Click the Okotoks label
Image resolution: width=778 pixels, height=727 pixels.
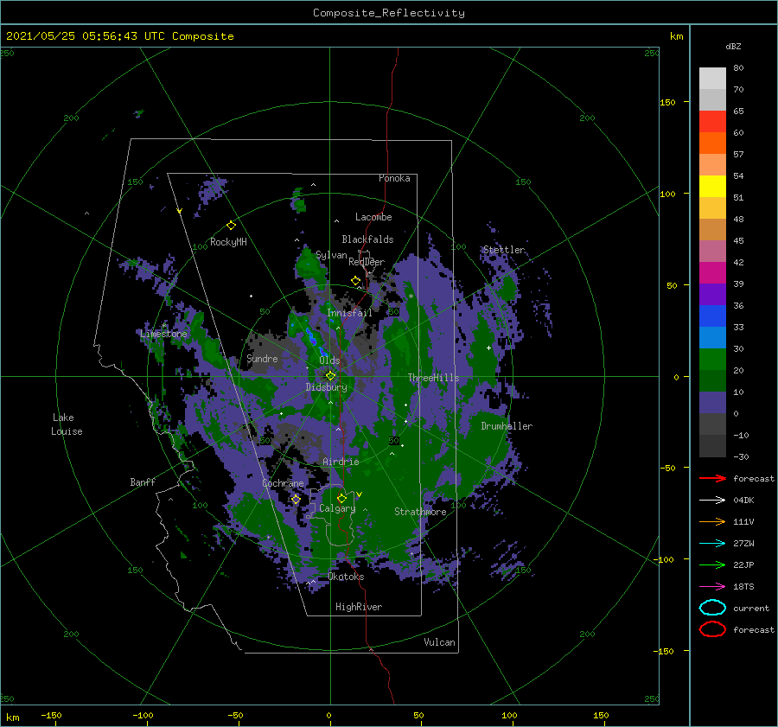pyautogui.click(x=346, y=577)
